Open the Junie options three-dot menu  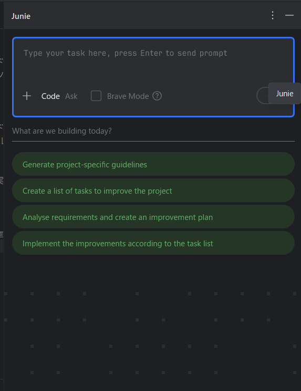pyautogui.click(x=273, y=15)
